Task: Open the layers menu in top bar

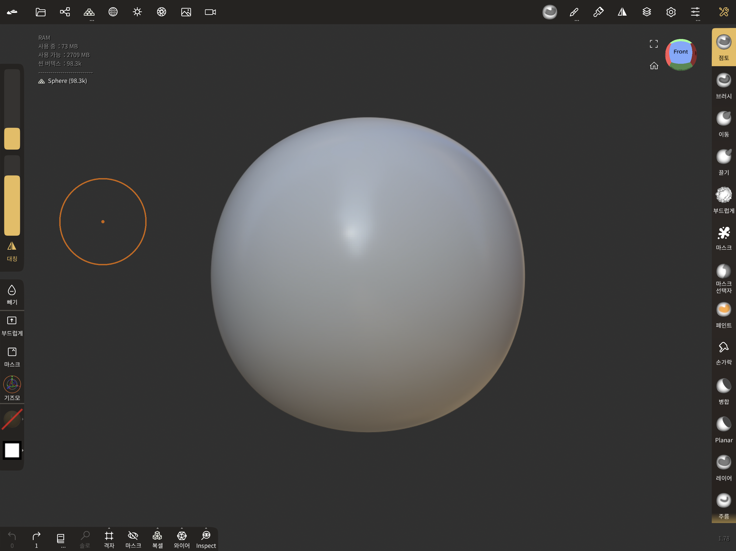Action: 647,12
